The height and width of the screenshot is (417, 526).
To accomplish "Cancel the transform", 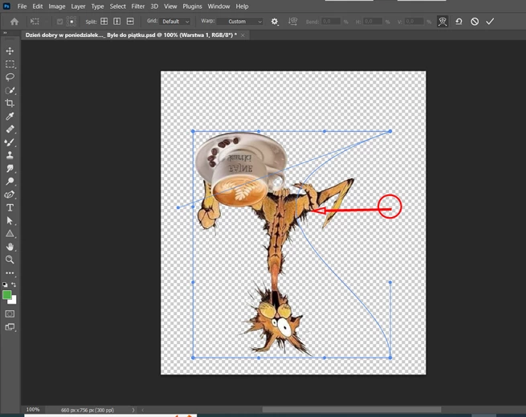I will click(475, 22).
